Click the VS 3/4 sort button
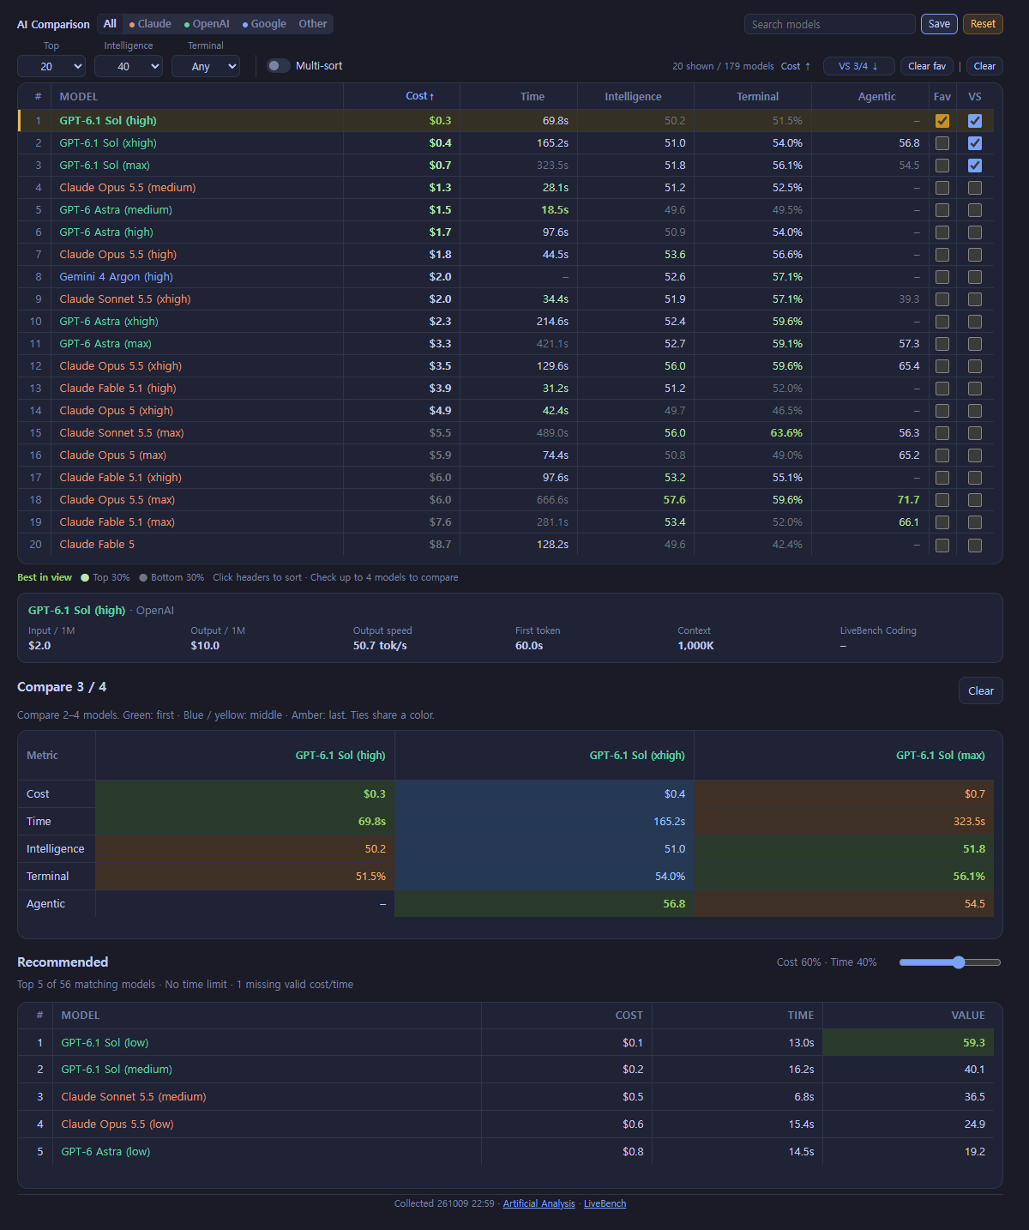This screenshot has width=1029, height=1230. click(x=858, y=66)
